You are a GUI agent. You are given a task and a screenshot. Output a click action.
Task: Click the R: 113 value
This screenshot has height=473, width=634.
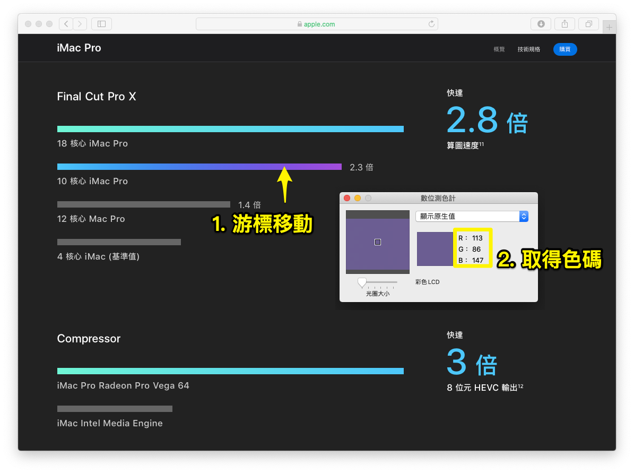click(x=471, y=238)
